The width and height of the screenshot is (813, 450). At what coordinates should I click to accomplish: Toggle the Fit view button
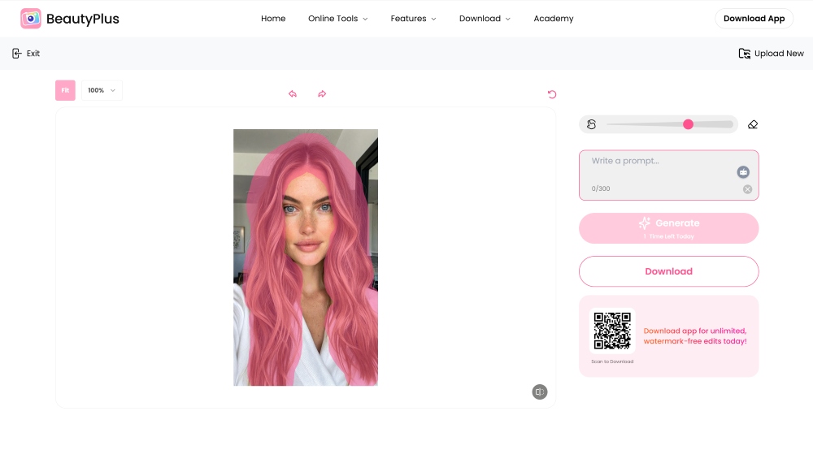tap(65, 90)
